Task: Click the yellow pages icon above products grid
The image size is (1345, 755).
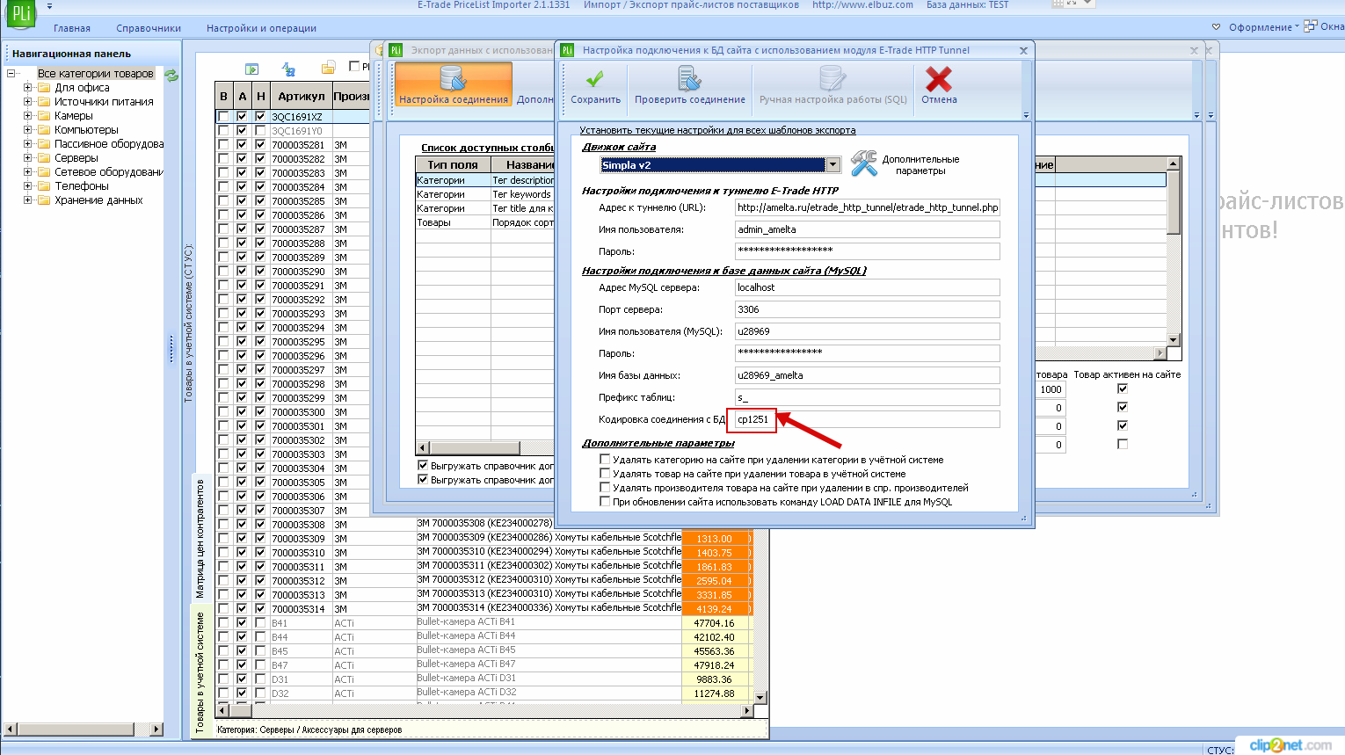Action: pyautogui.click(x=328, y=68)
